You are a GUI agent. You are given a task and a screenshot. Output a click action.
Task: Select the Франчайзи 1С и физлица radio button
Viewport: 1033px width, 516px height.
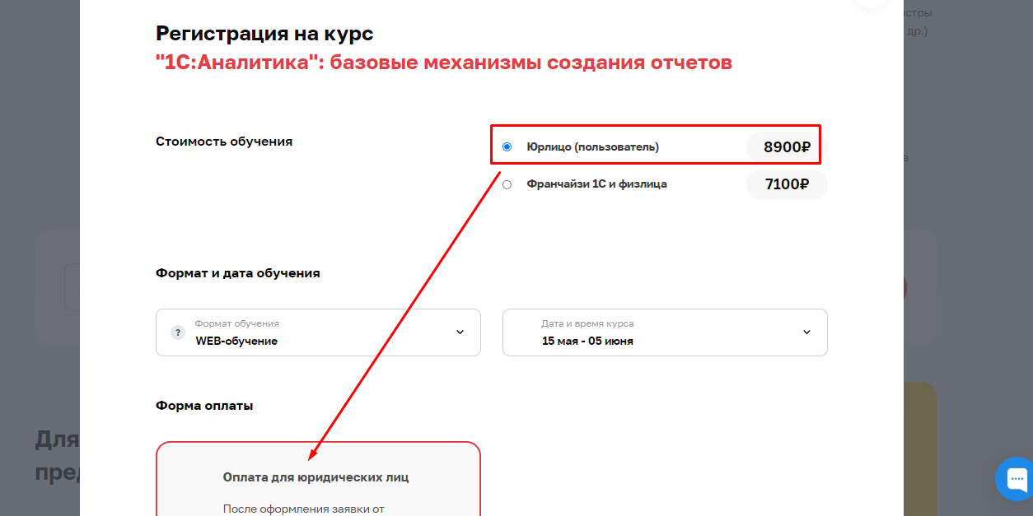(x=507, y=184)
